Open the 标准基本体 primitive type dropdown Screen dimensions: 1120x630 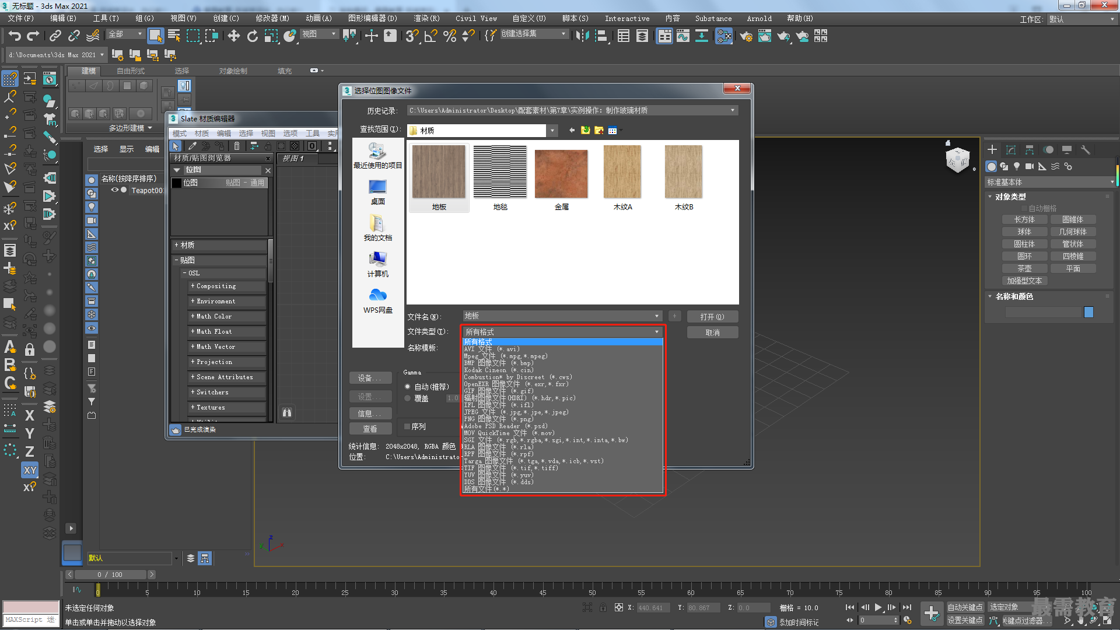1049,182
